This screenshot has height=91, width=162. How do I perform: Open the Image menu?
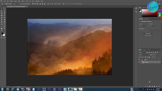pyautogui.click(x=11, y=1)
